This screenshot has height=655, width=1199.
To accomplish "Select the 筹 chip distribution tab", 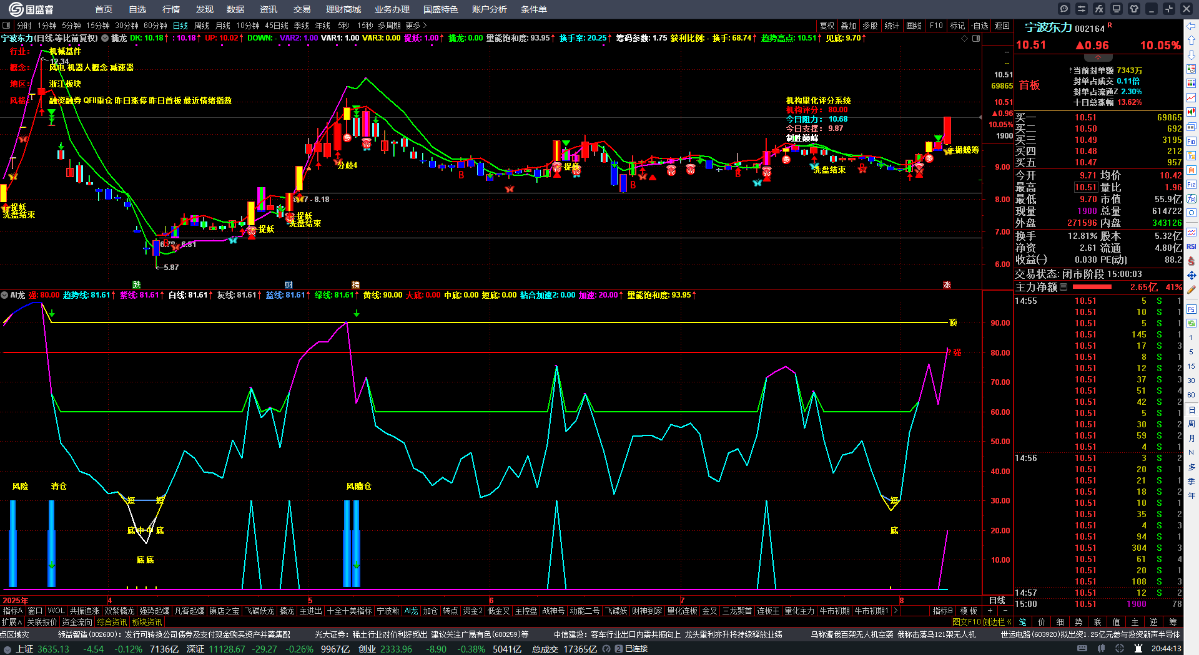I will coord(1173,622).
